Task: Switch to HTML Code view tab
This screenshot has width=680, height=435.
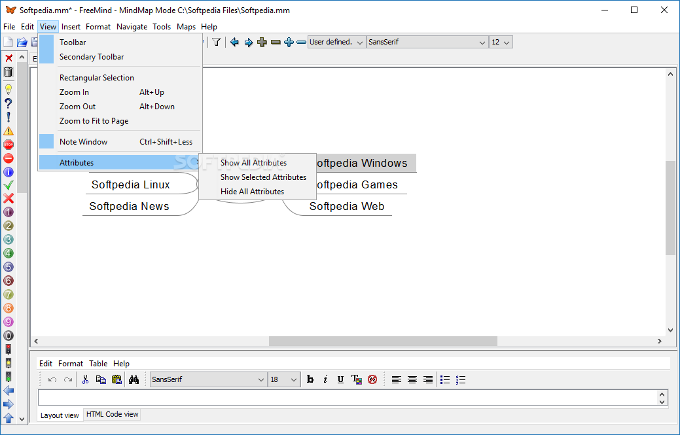Action: tap(113, 414)
